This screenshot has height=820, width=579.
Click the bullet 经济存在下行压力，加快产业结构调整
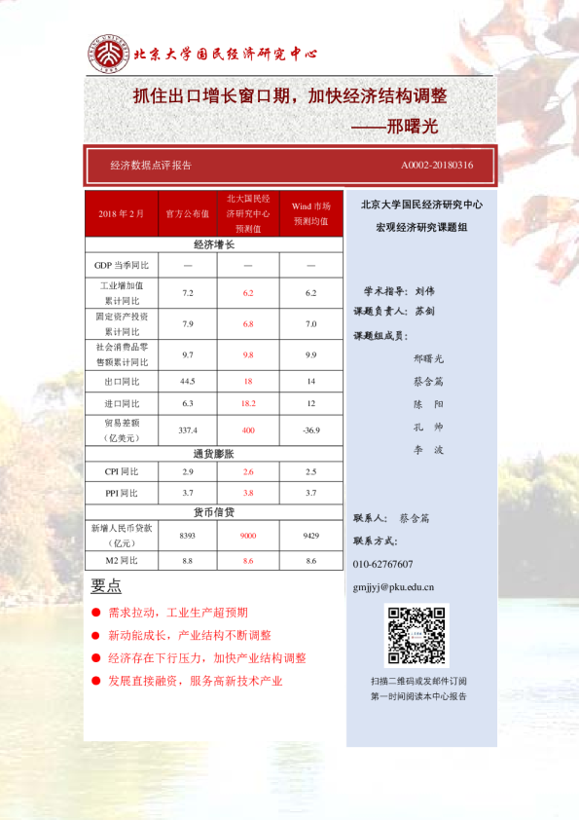(207, 658)
